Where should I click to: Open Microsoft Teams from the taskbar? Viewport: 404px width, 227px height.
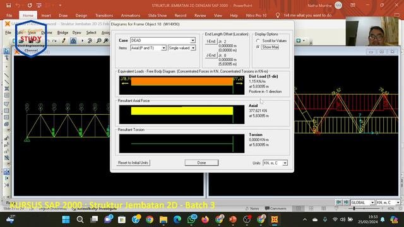pyautogui.click(x=108, y=219)
